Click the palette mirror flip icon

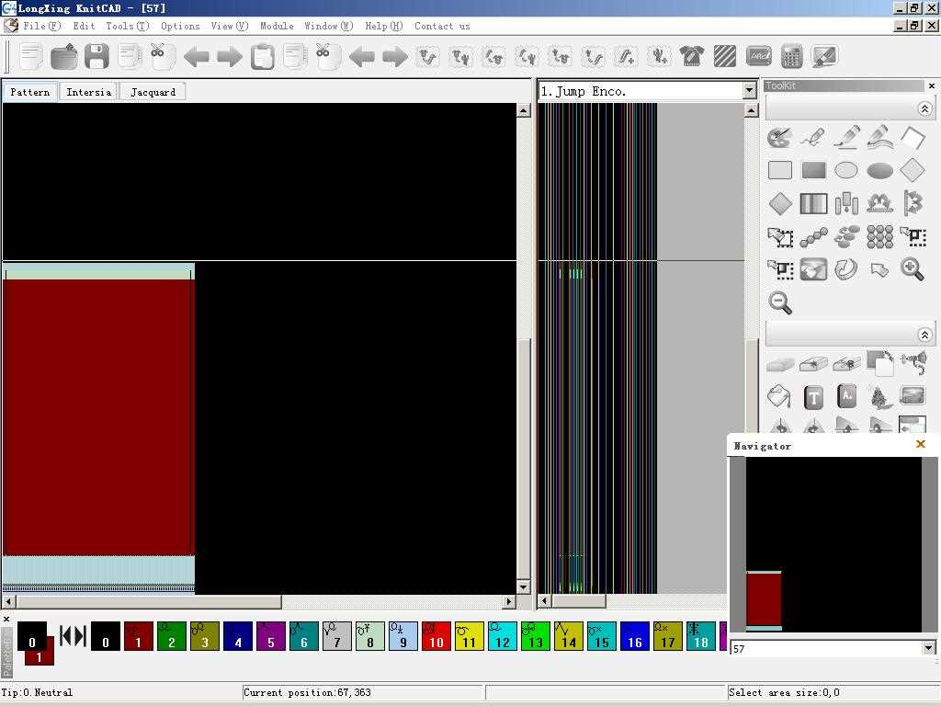tap(73, 636)
